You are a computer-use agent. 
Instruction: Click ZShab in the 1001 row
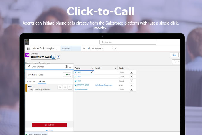click(121, 72)
